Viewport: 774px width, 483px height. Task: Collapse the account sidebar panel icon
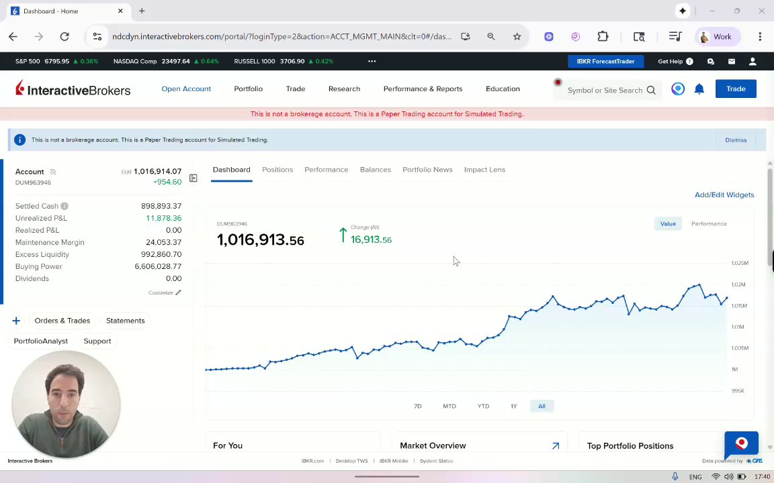pyautogui.click(x=193, y=178)
